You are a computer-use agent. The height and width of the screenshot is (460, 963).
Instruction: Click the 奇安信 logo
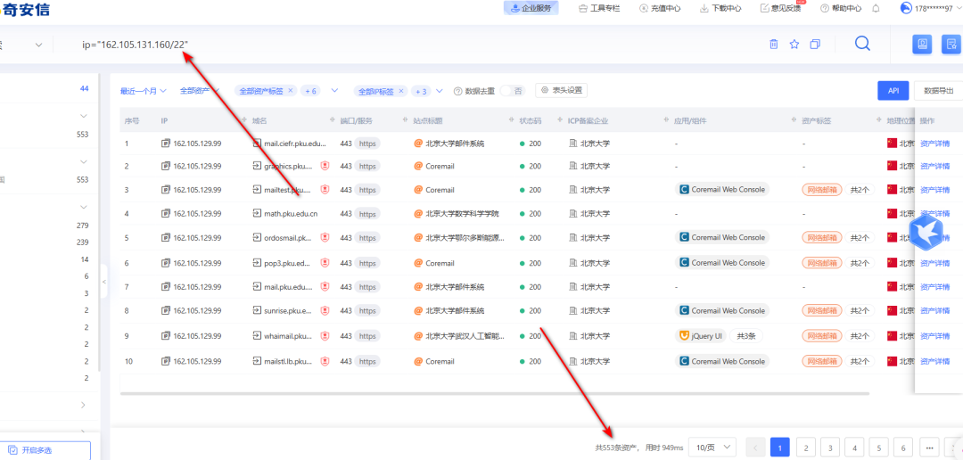pos(25,9)
